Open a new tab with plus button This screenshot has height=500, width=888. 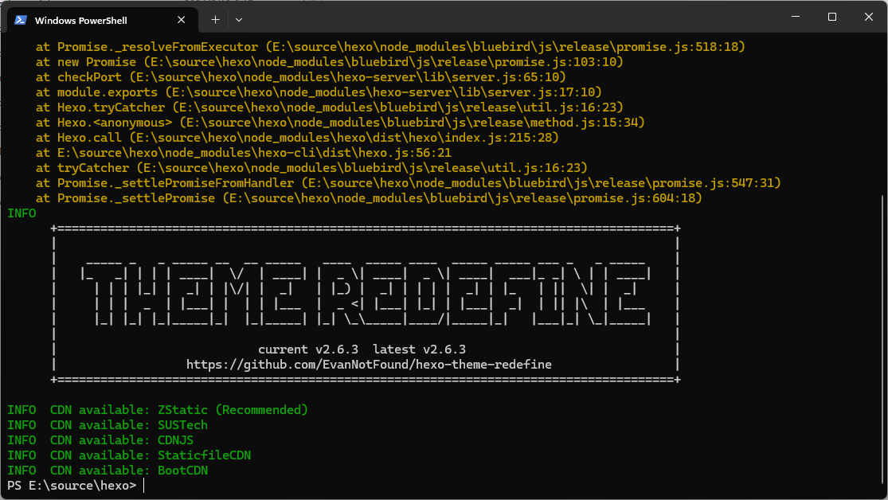click(215, 20)
